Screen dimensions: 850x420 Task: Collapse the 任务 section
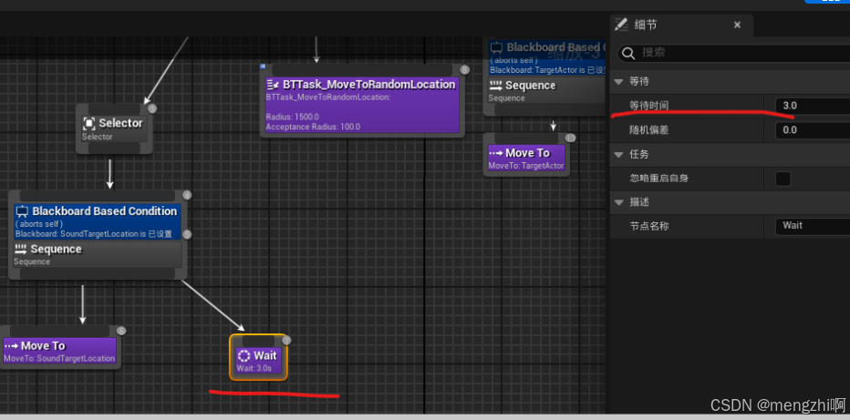[618, 155]
